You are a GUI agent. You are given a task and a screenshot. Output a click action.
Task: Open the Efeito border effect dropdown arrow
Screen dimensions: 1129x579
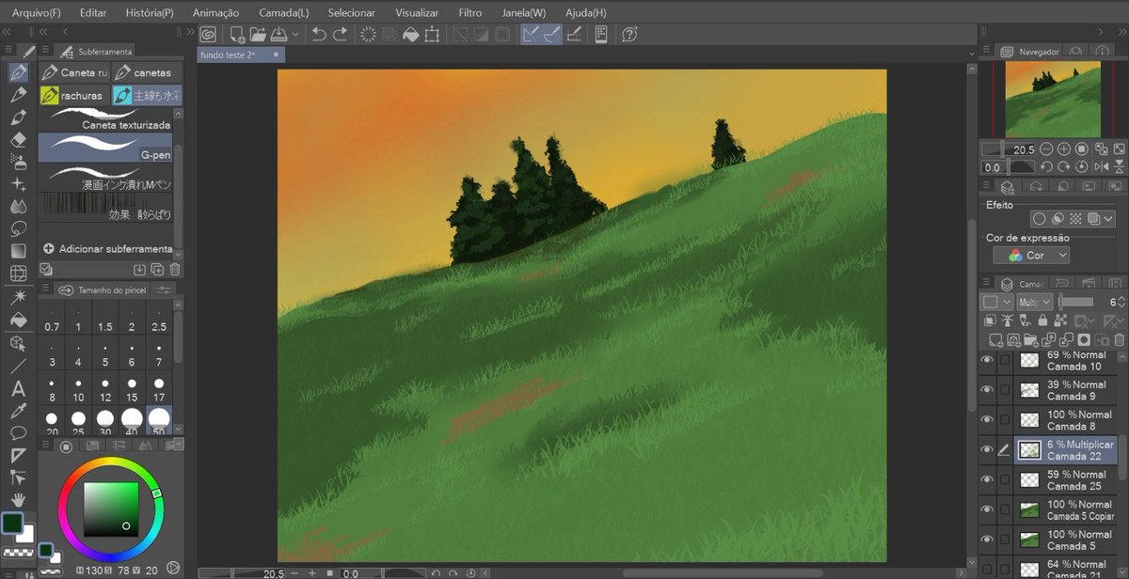pos(1110,218)
